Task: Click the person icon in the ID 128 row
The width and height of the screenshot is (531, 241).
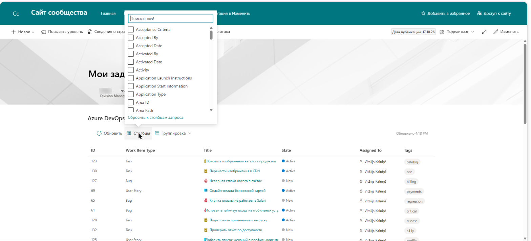Action: click(361, 221)
